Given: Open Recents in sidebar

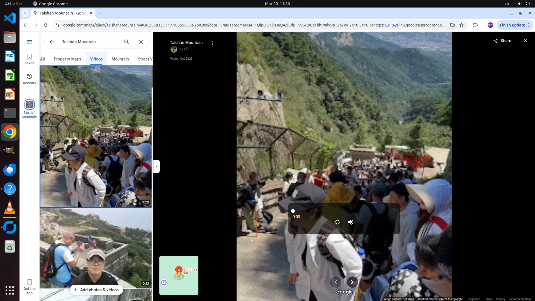Looking at the screenshot, I should (30, 79).
